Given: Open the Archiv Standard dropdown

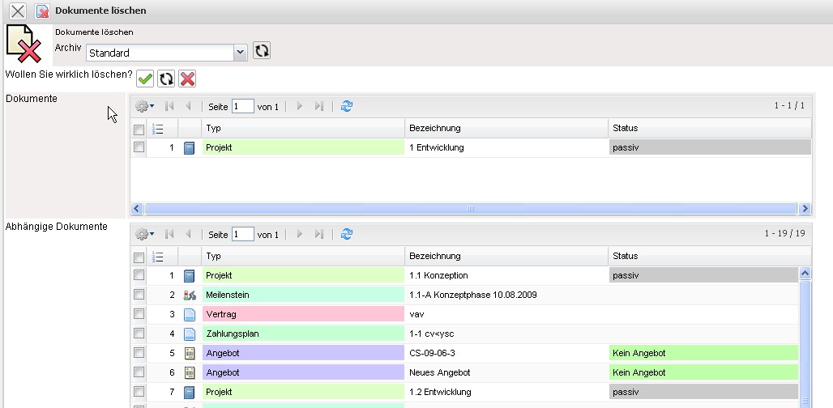Looking at the screenshot, I should click(x=239, y=53).
